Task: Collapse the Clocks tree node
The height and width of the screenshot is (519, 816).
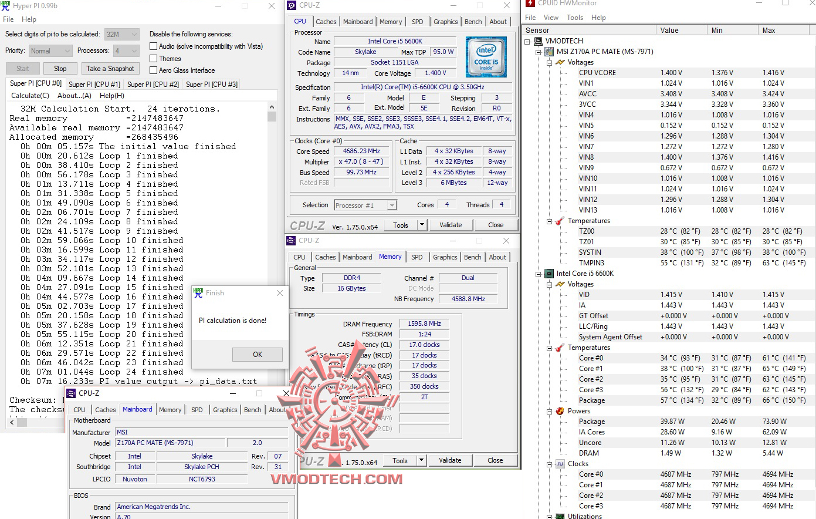Action: (x=550, y=464)
